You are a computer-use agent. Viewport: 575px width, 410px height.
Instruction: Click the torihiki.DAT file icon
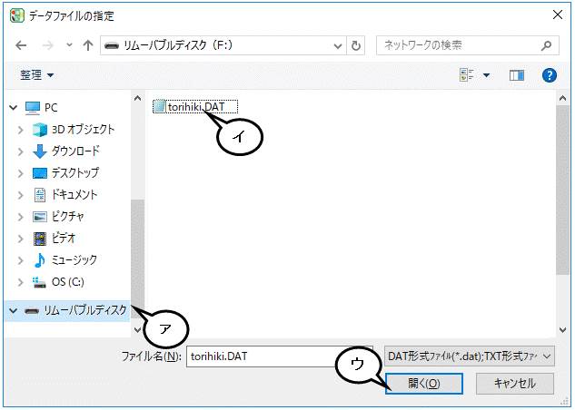coord(159,106)
